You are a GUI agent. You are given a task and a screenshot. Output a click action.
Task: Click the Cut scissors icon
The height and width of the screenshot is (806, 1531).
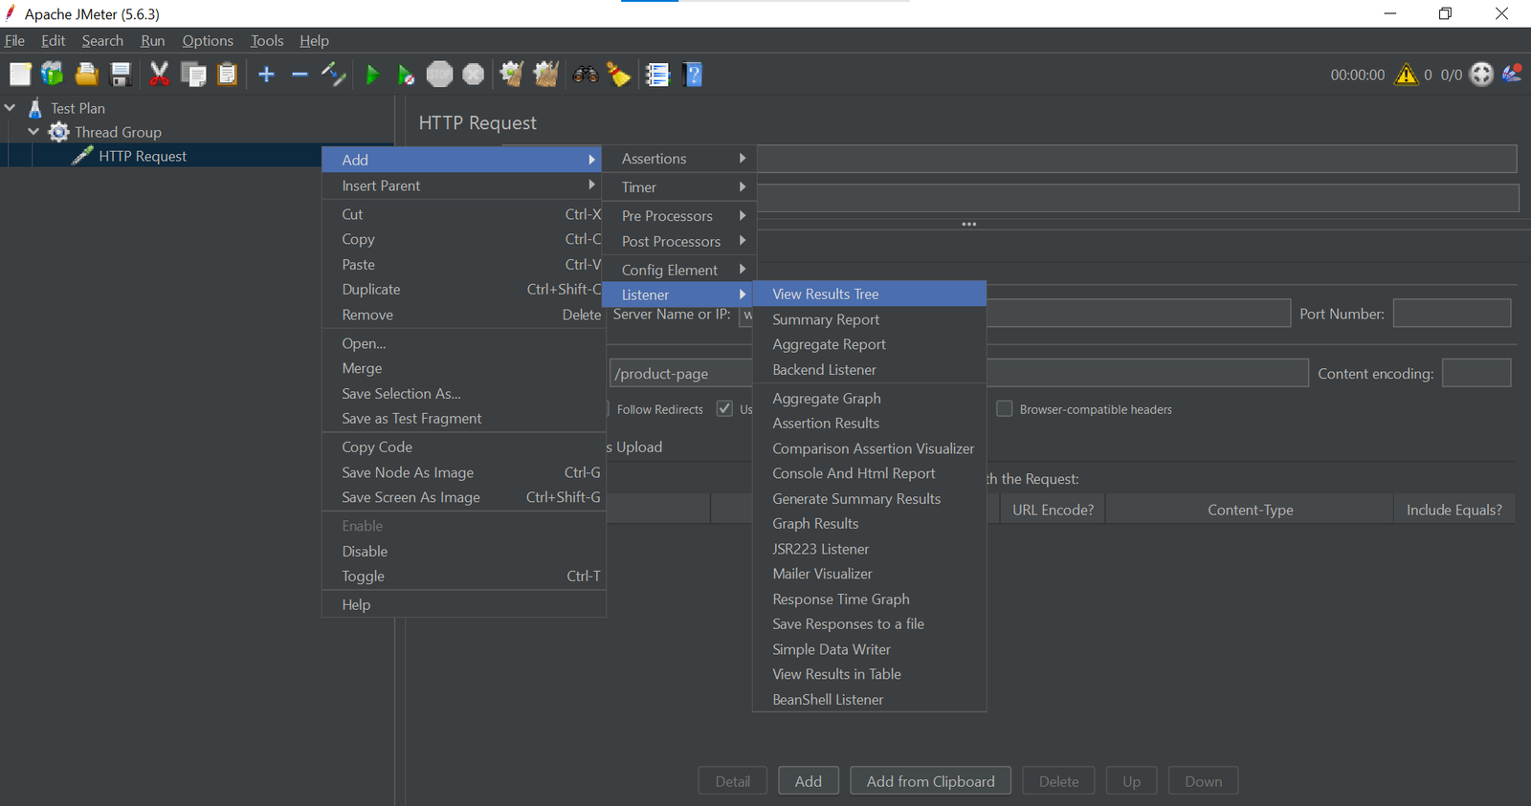click(x=159, y=75)
